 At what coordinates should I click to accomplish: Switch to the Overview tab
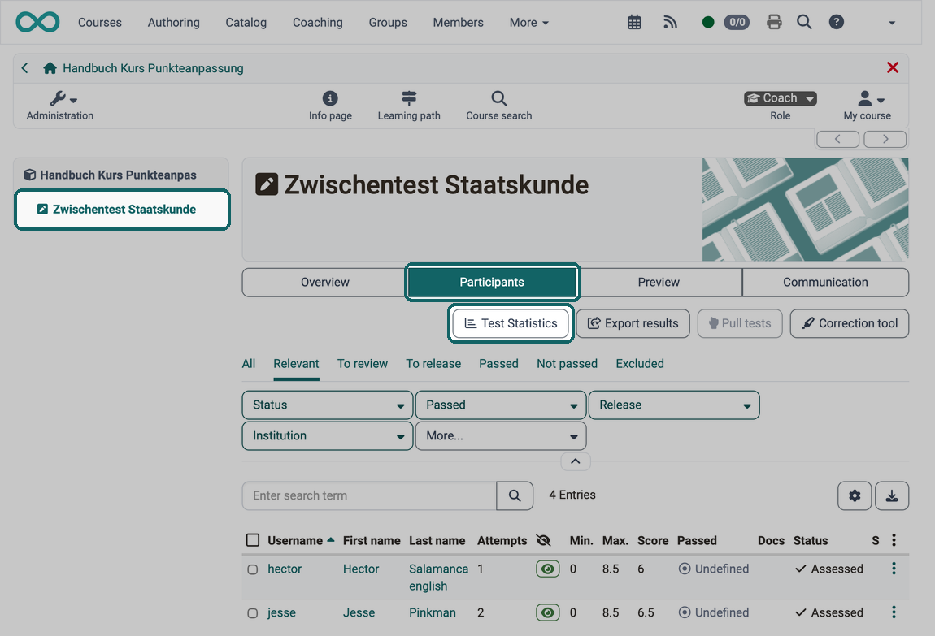coord(325,283)
